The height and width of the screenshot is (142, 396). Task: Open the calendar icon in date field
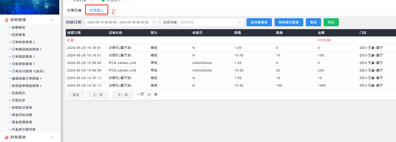click(154, 22)
